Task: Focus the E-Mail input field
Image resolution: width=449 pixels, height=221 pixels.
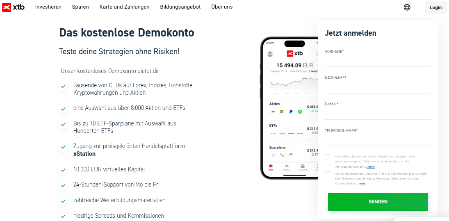Action: (x=378, y=114)
